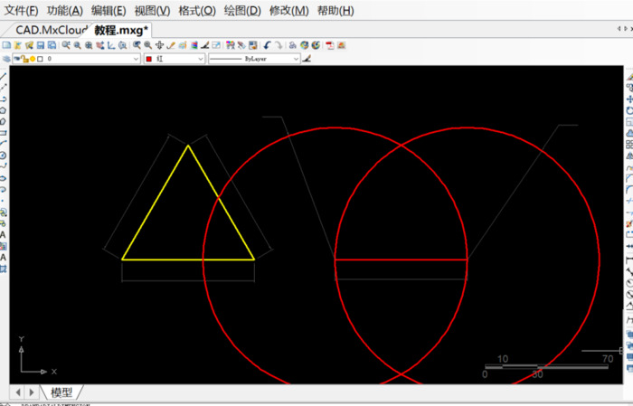Switch to the CAD.MxCloud tab

click(52, 29)
